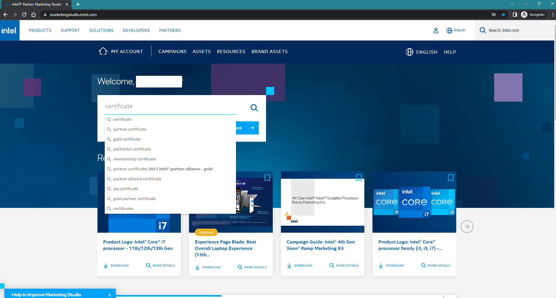Viewport: 556px width, 298px height.
Task: Close the Intel Partner Marketing Studio tab
Action: 67,4
